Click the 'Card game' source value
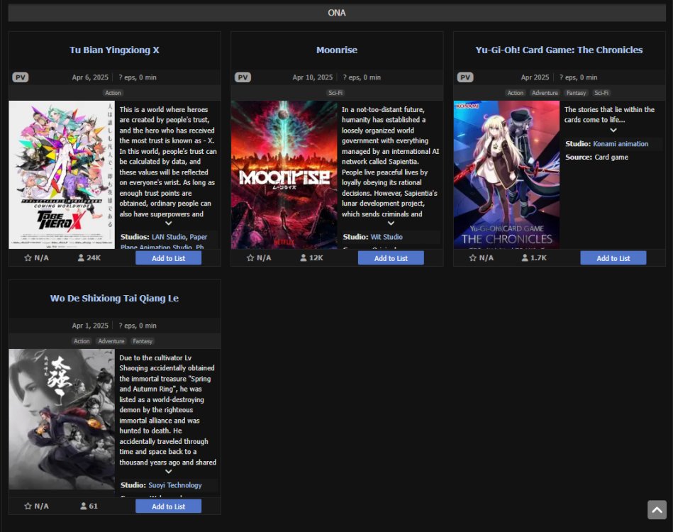The width and height of the screenshot is (673, 532). [x=611, y=157]
